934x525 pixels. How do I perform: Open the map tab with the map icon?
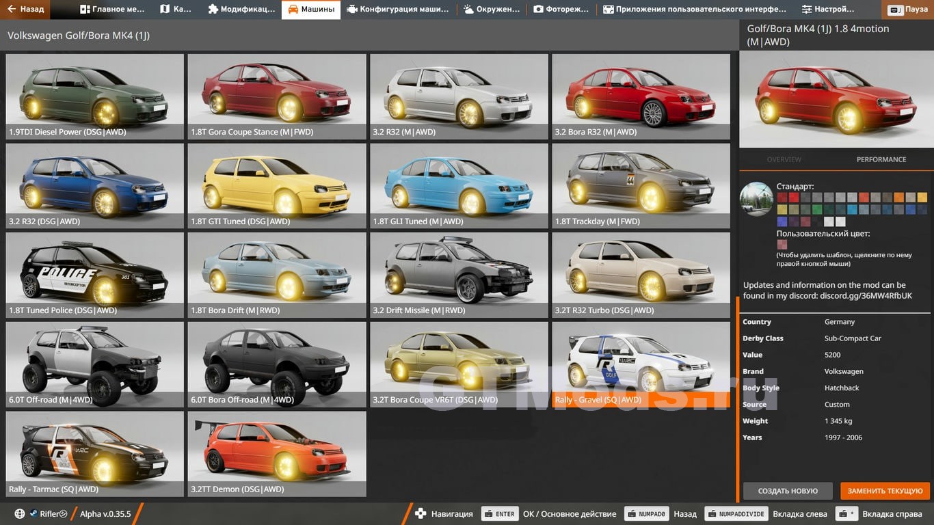[x=176, y=10]
